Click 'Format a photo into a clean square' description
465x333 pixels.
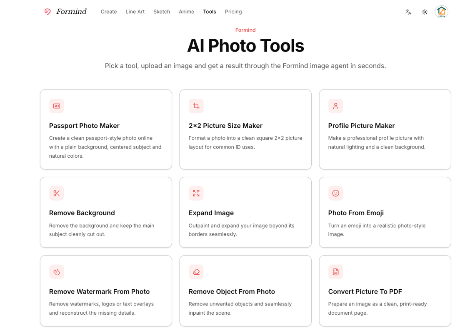[245, 142]
